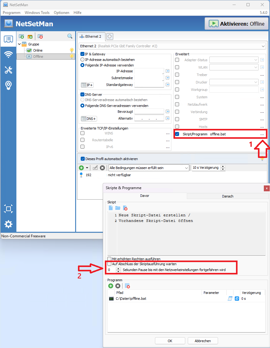This screenshot has height=348, width=270.
Task: Switch to the Danach tab
Action: tap(228, 196)
